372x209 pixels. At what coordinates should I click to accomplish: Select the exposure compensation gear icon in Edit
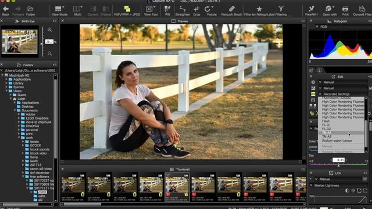[x=313, y=82]
